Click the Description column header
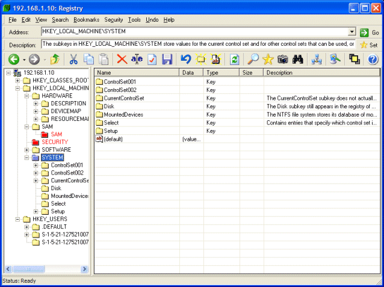384x287 pixels. coord(321,73)
